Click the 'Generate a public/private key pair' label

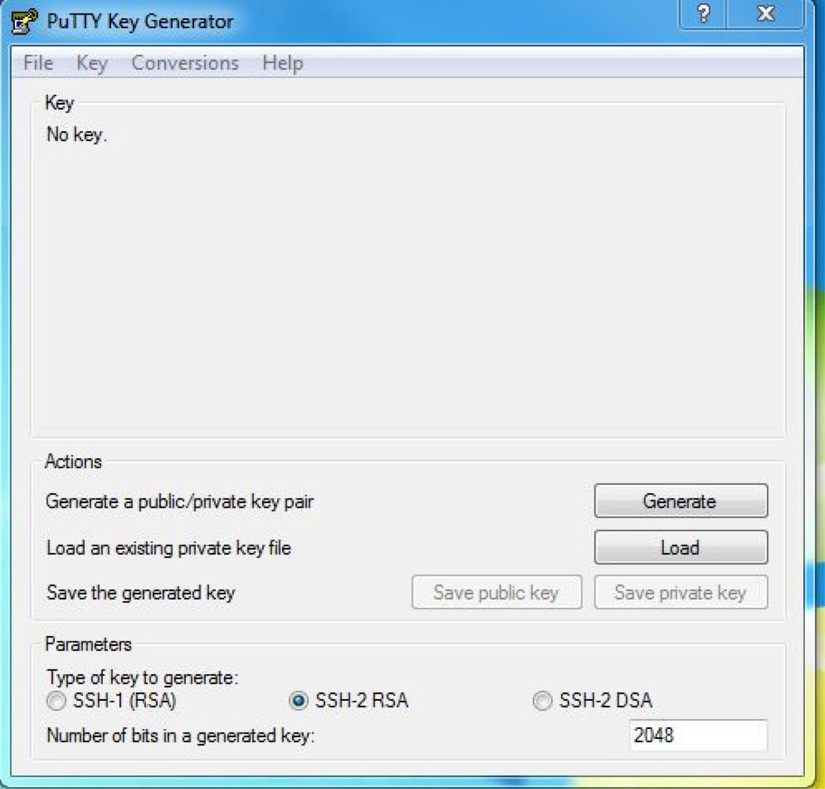[179, 501]
